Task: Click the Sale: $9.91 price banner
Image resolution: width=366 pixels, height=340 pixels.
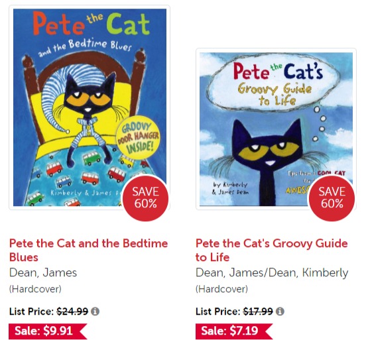Action: pyautogui.click(x=48, y=331)
